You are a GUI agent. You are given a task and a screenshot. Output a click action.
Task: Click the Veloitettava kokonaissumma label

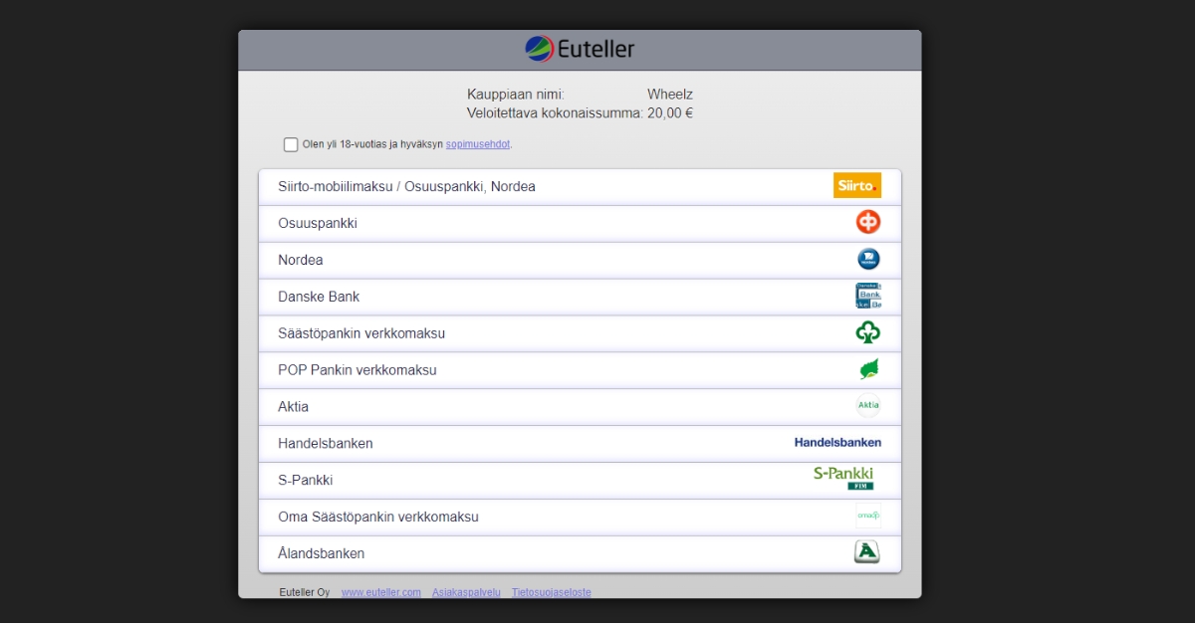click(555, 113)
